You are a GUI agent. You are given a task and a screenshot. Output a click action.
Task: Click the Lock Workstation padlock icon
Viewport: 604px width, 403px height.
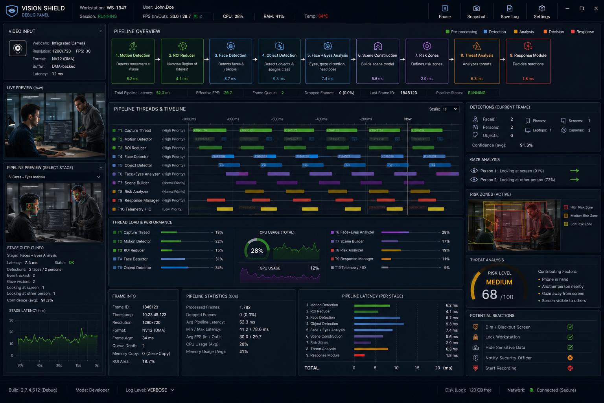(x=475, y=337)
